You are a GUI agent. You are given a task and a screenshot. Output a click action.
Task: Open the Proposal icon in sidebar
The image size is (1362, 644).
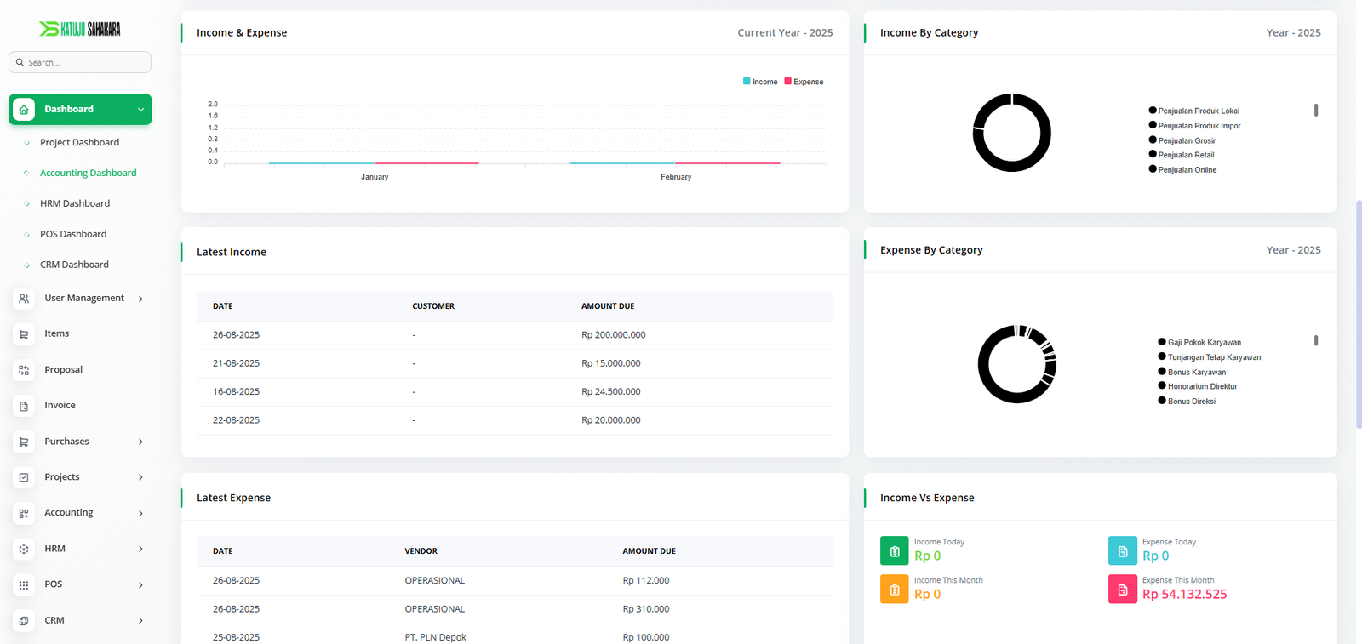[x=24, y=370]
